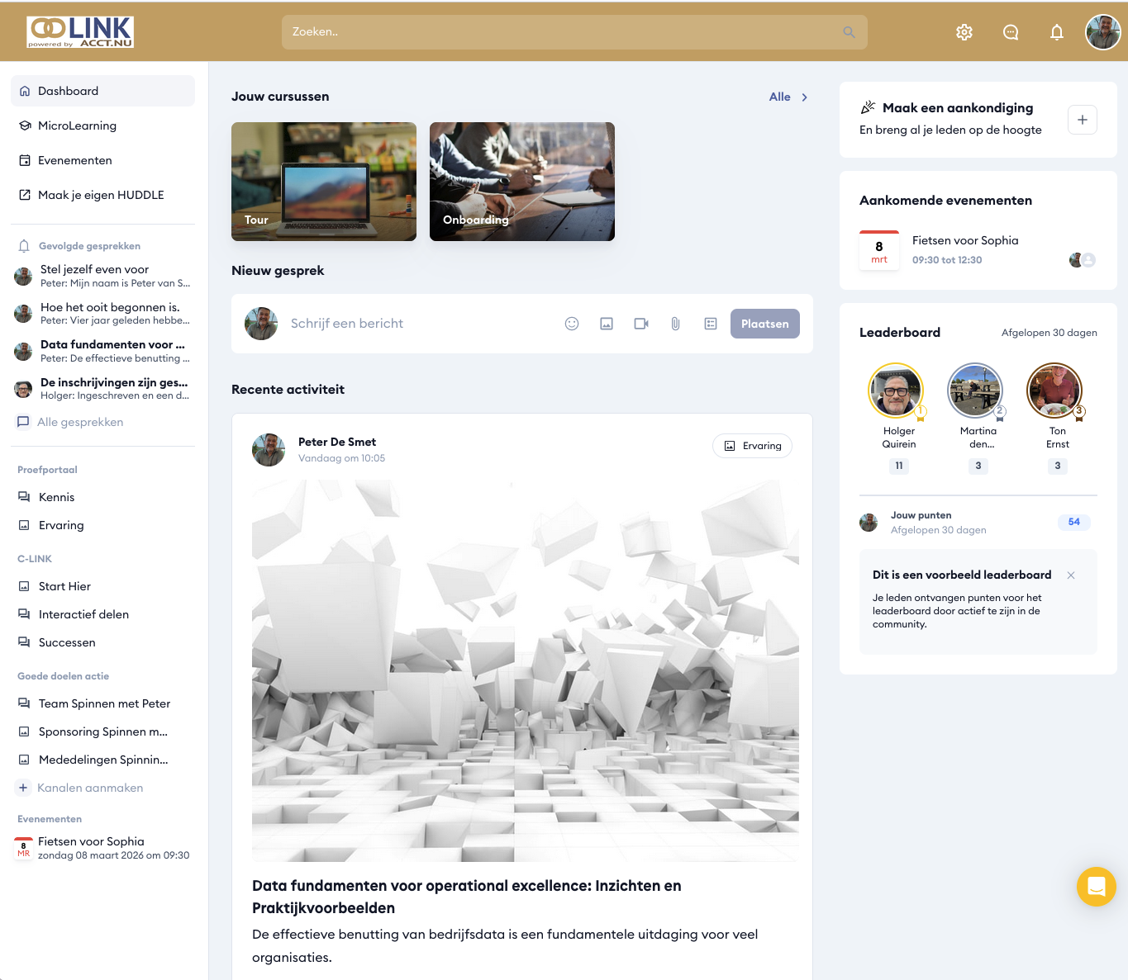Dismiss the example leaderboard notice

(x=1071, y=575)
